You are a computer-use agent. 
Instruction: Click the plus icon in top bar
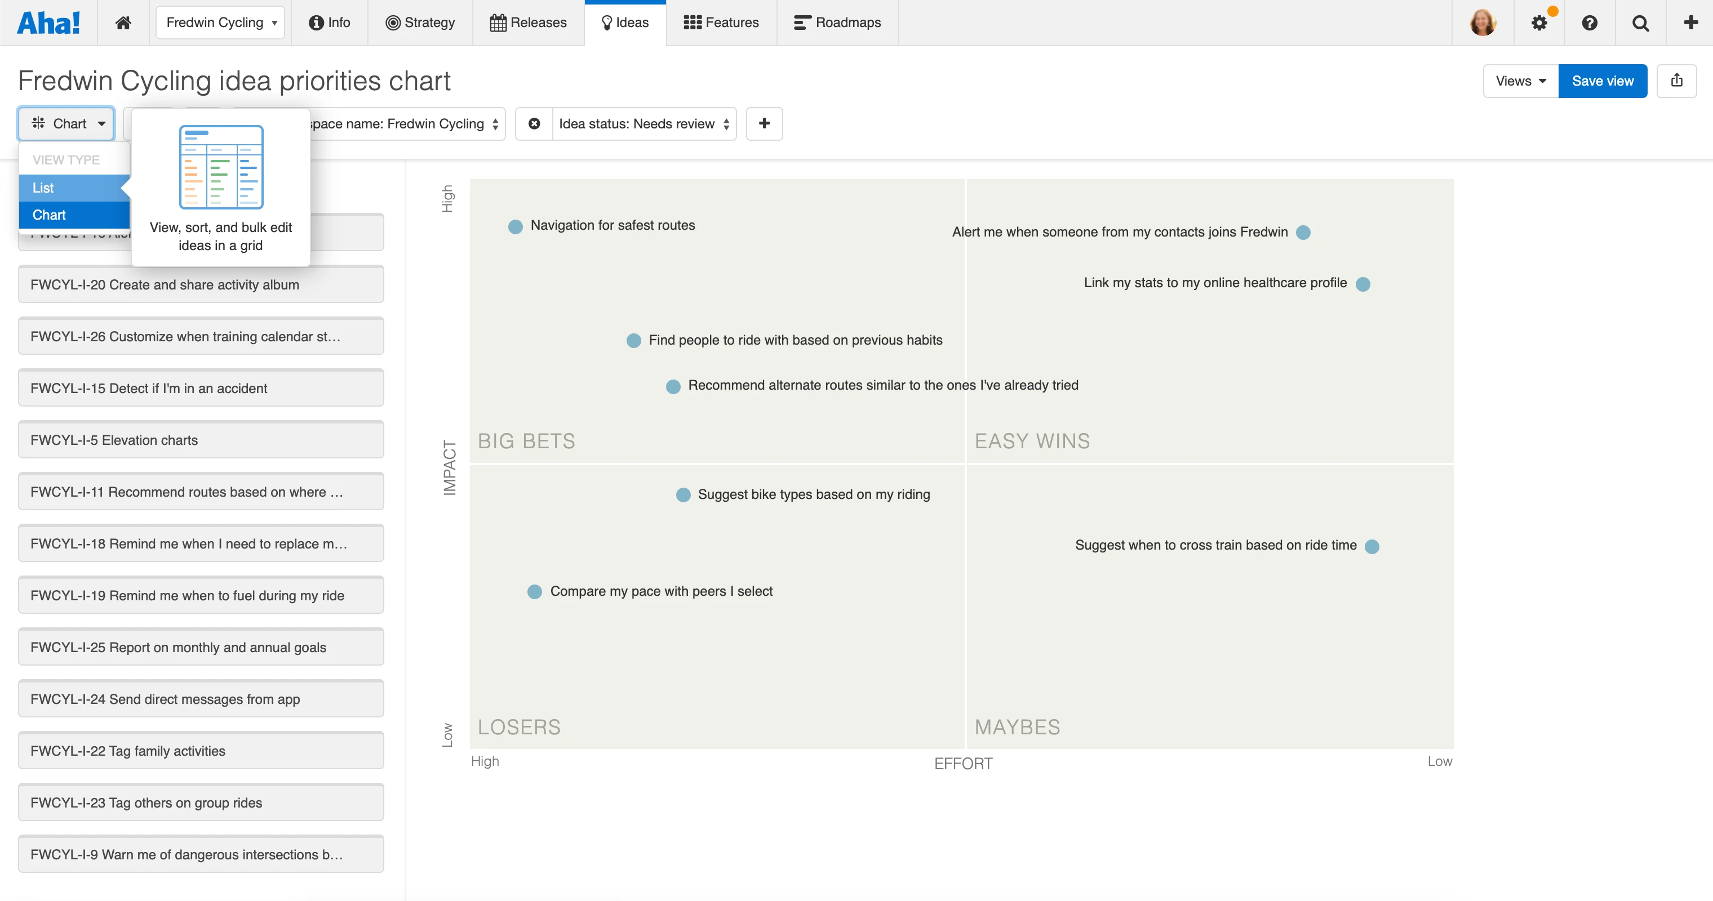(1690, 23)
